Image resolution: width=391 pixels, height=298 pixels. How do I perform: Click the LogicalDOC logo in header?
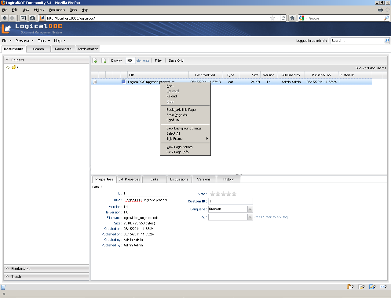pyautogui.click(x=32, y=29)
